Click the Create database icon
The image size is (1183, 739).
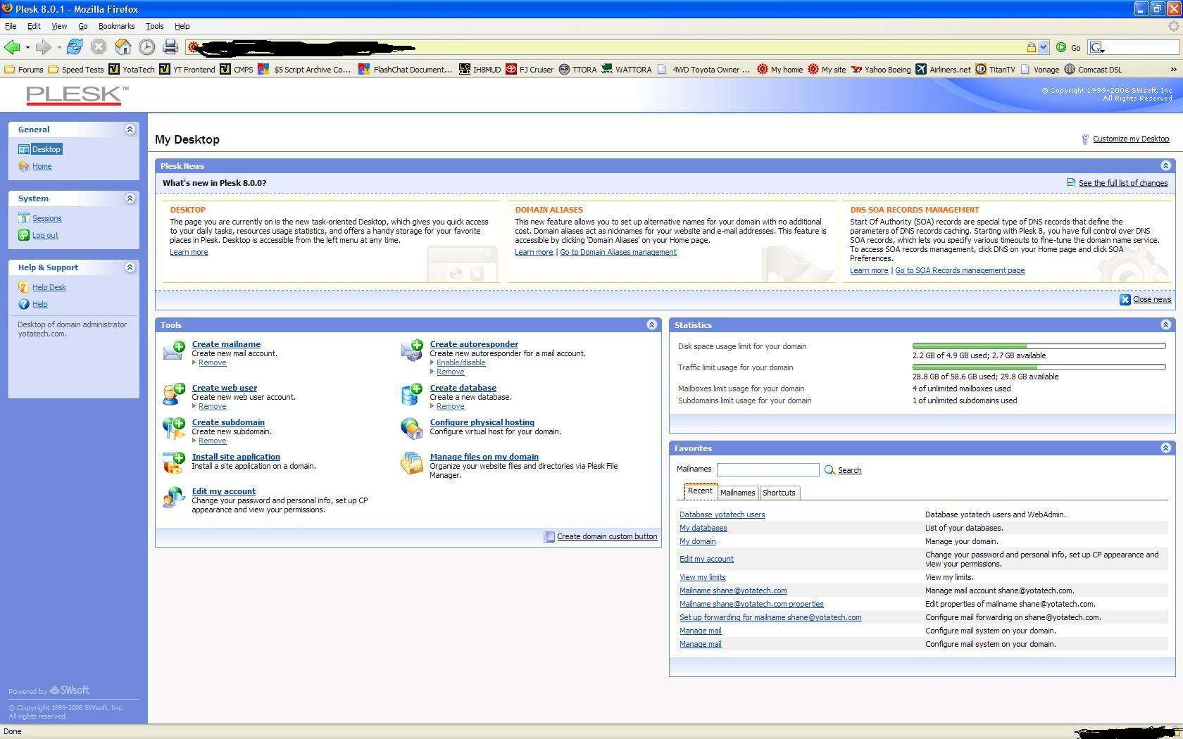412,393
